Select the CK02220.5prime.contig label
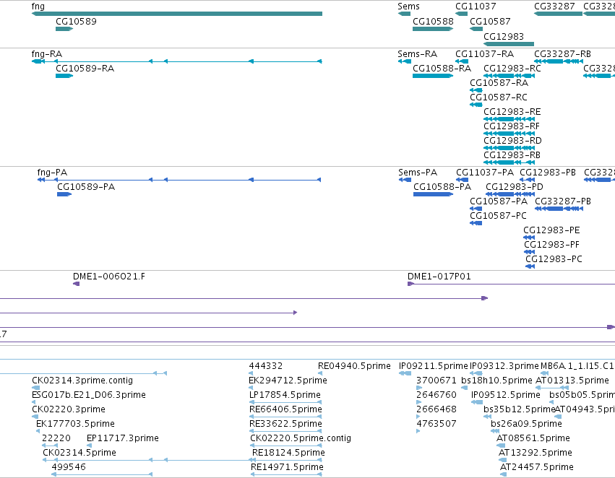This screenshot has height=478, width=615. tap(301, 438)
